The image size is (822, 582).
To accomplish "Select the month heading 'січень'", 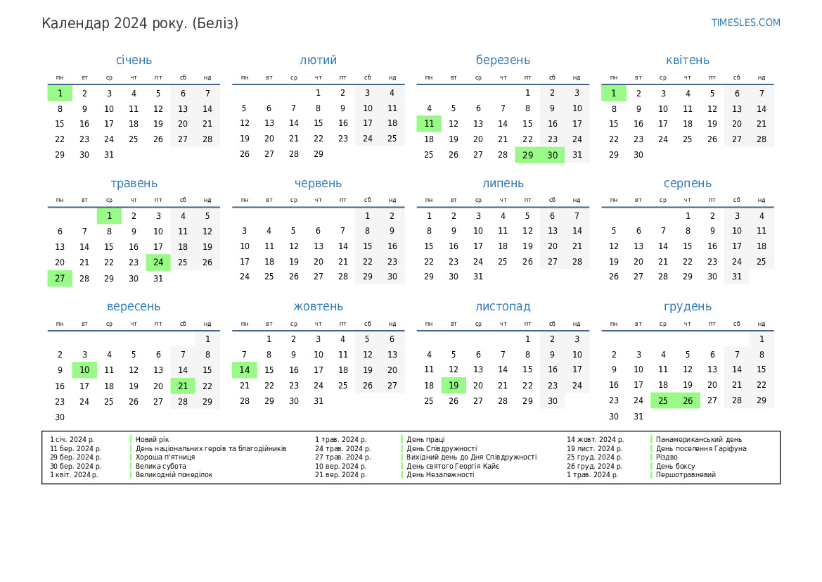I will click(134, 60).
